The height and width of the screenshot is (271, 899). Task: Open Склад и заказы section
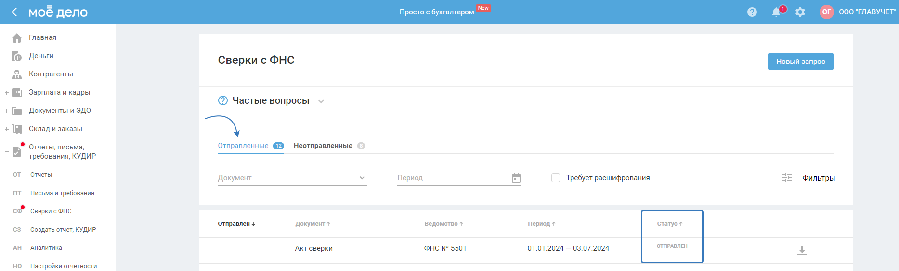55,129
